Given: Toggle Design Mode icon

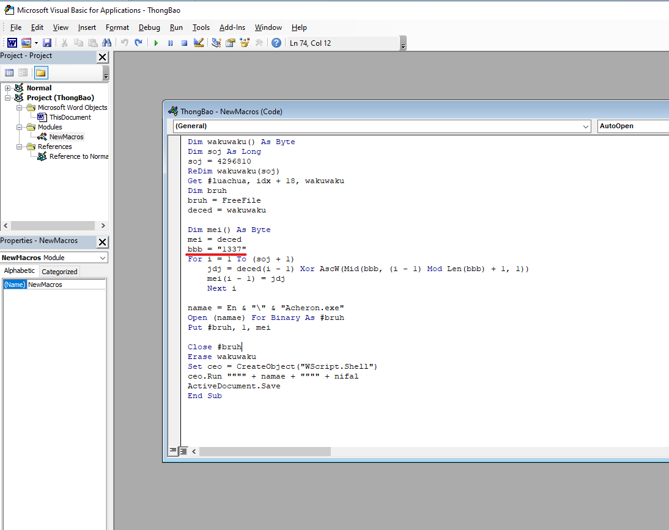Looking at the screenshot, I should pos(198,43).
